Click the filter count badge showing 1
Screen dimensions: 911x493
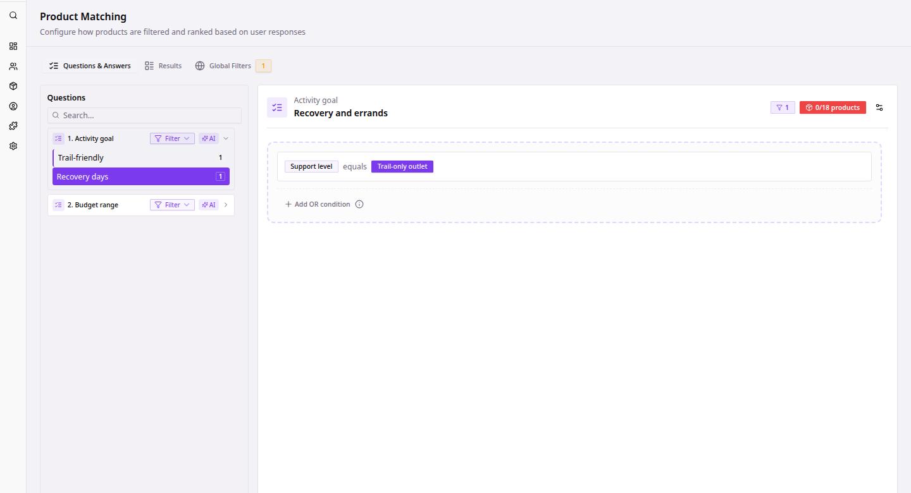coord(783,107)
